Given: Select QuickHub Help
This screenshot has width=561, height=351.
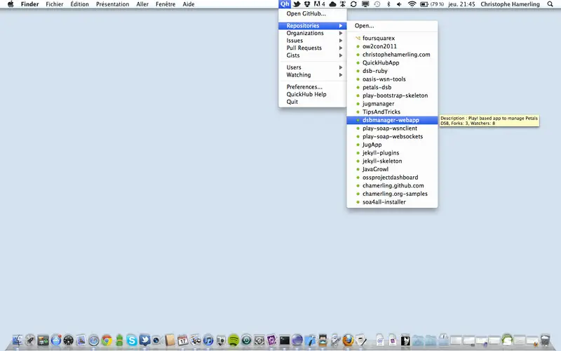Looking at the screenshot, I should (312, 94).
